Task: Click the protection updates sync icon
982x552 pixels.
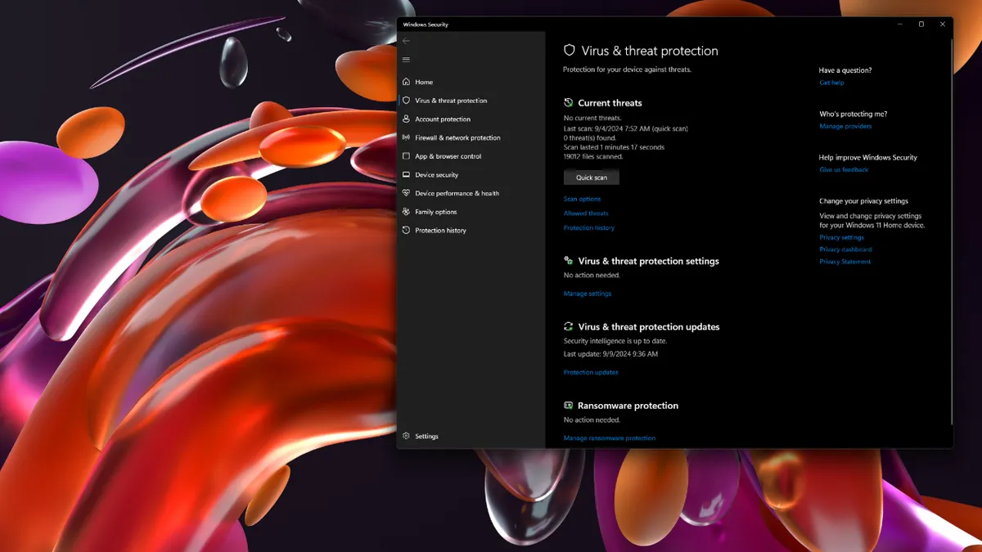Action: pos(569,326)
